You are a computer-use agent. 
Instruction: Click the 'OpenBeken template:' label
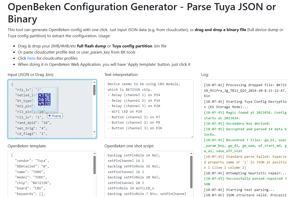point(27,146)
